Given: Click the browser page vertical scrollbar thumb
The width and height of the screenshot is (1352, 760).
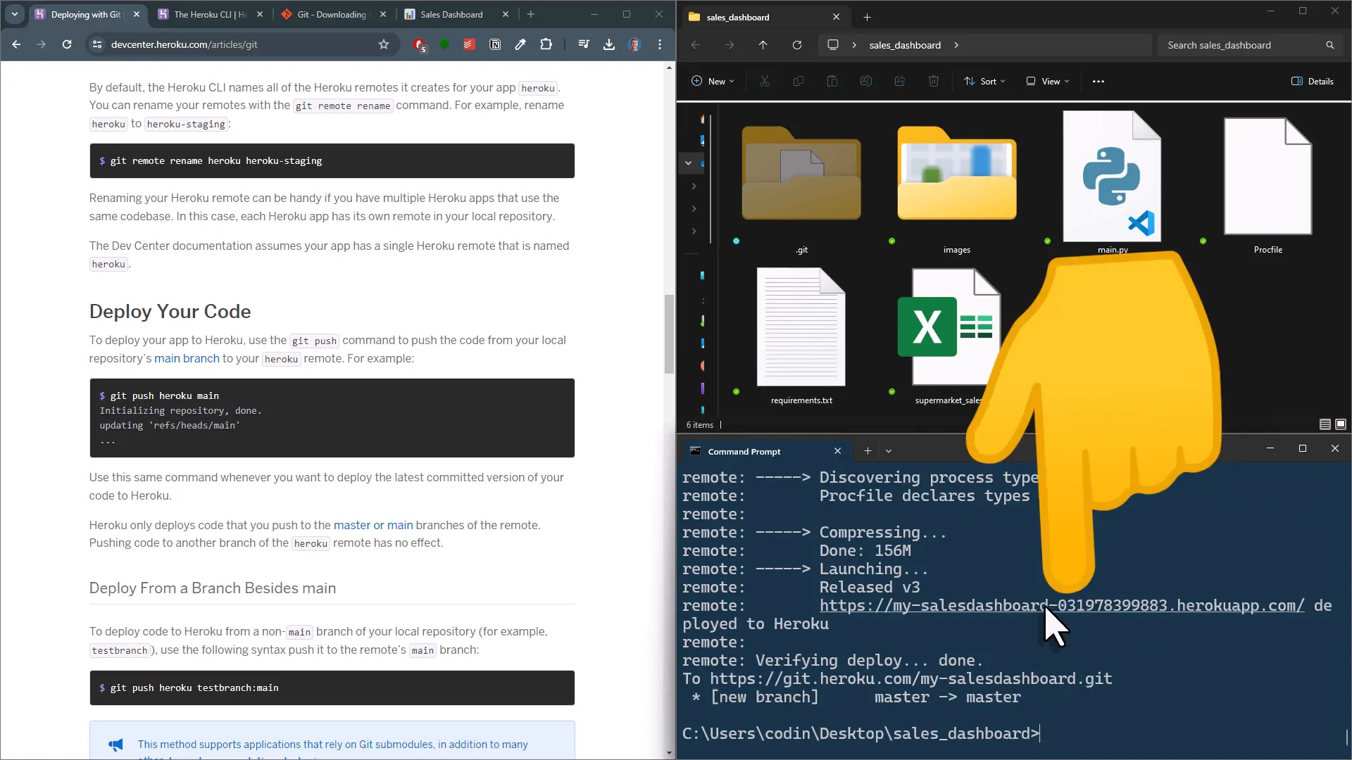Looking at the screenshot, I should (x=669, y=334).
